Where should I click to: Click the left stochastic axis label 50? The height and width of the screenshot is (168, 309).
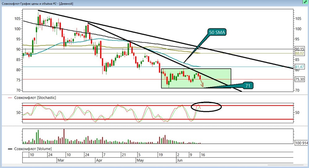19,113
